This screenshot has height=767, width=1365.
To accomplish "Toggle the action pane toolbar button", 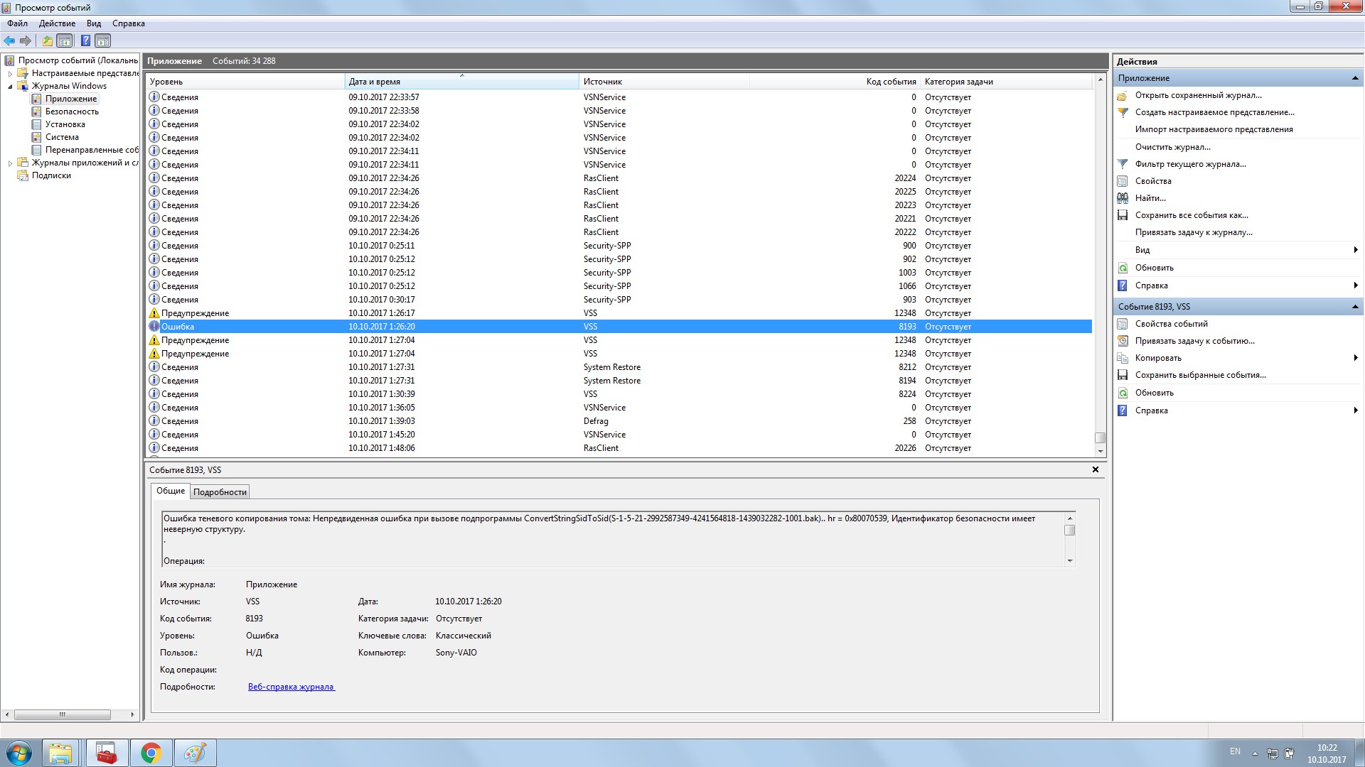I will click(103, 40).
